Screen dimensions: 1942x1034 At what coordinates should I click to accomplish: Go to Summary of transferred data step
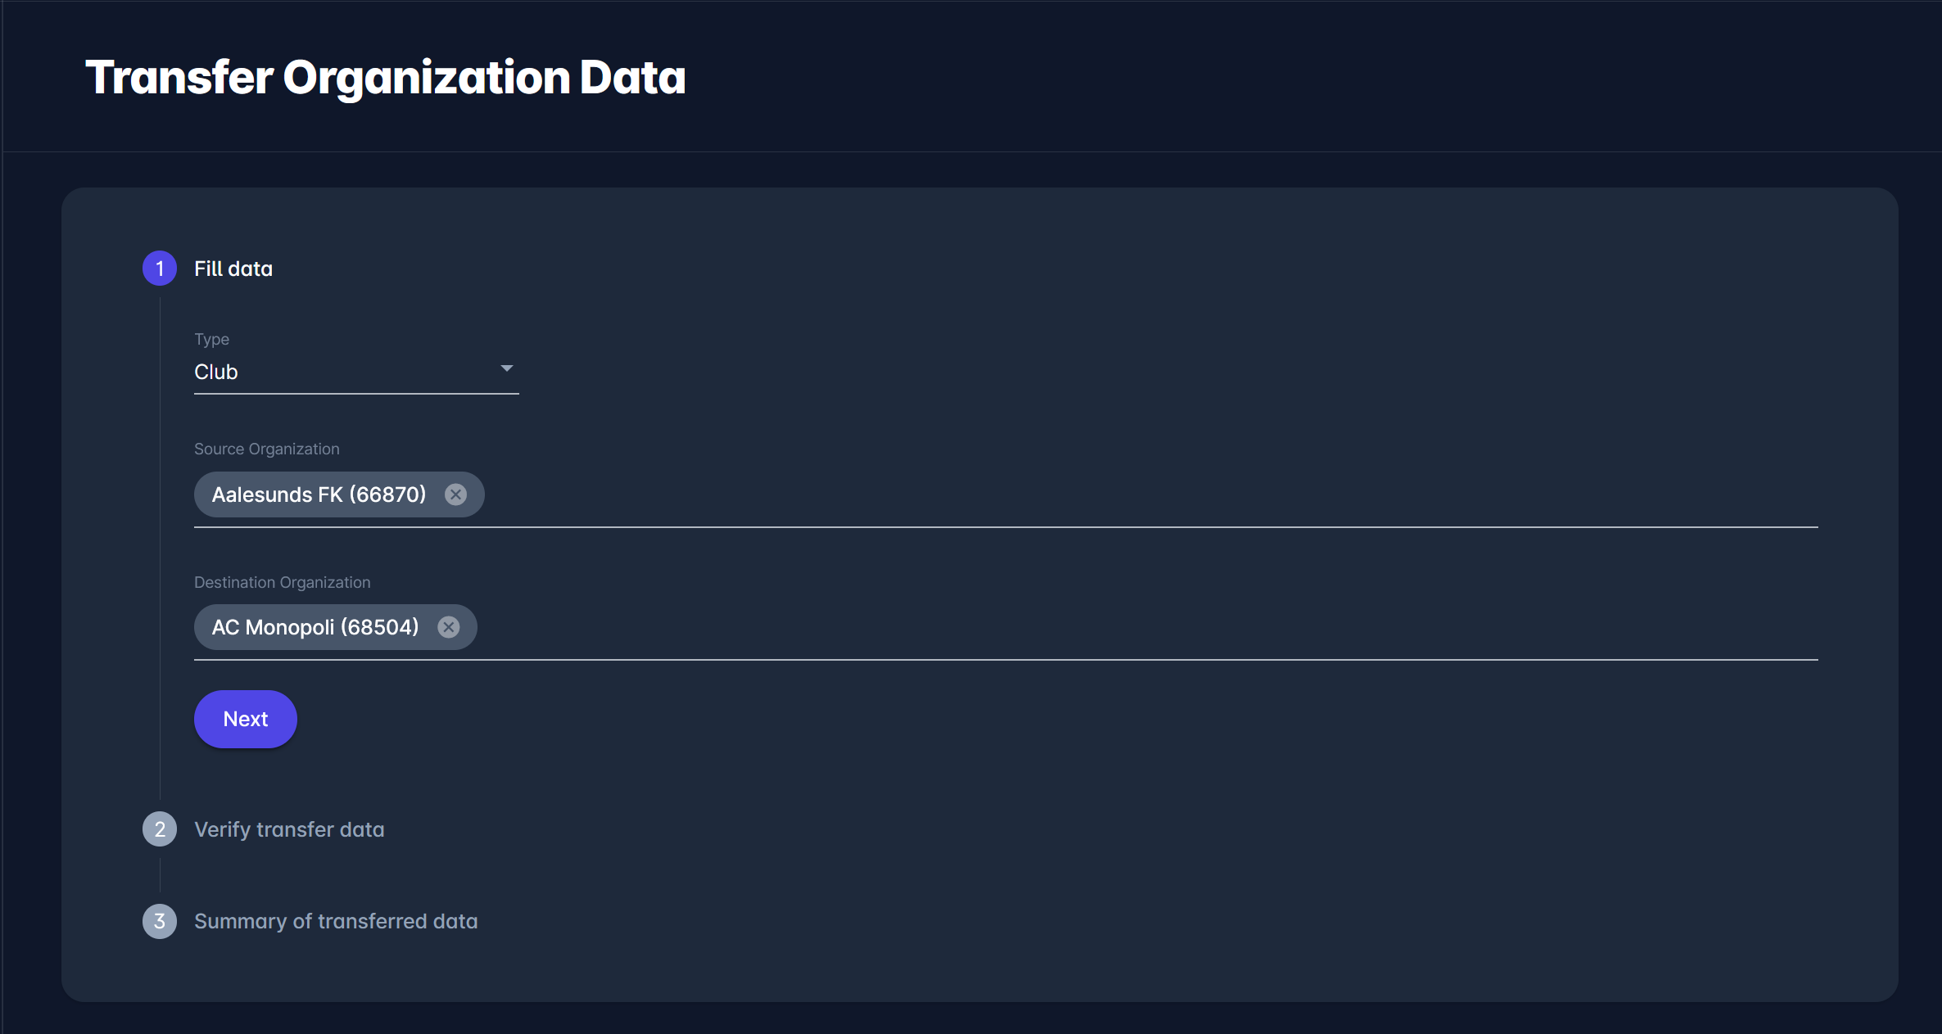336,921
